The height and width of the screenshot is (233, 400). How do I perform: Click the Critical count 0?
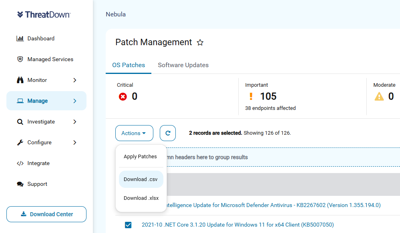(135, 96)
